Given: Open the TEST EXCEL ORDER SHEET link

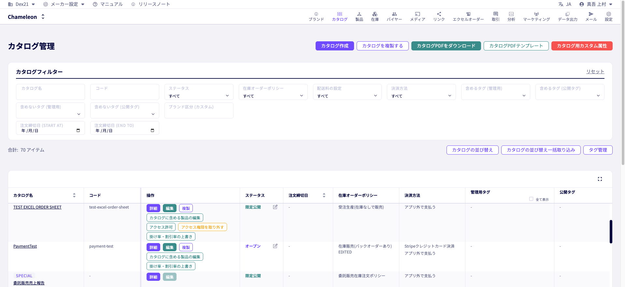Looking at the screenshot, I should (37, 207).
